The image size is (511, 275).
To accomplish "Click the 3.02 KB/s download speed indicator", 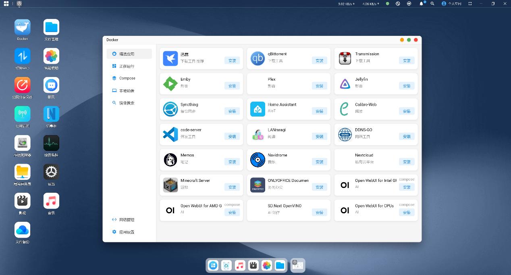I will tap(347, 4).
